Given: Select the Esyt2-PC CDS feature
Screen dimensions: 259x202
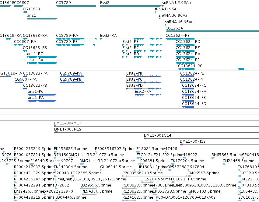Looking at the screenshot, I should (144, 82).
